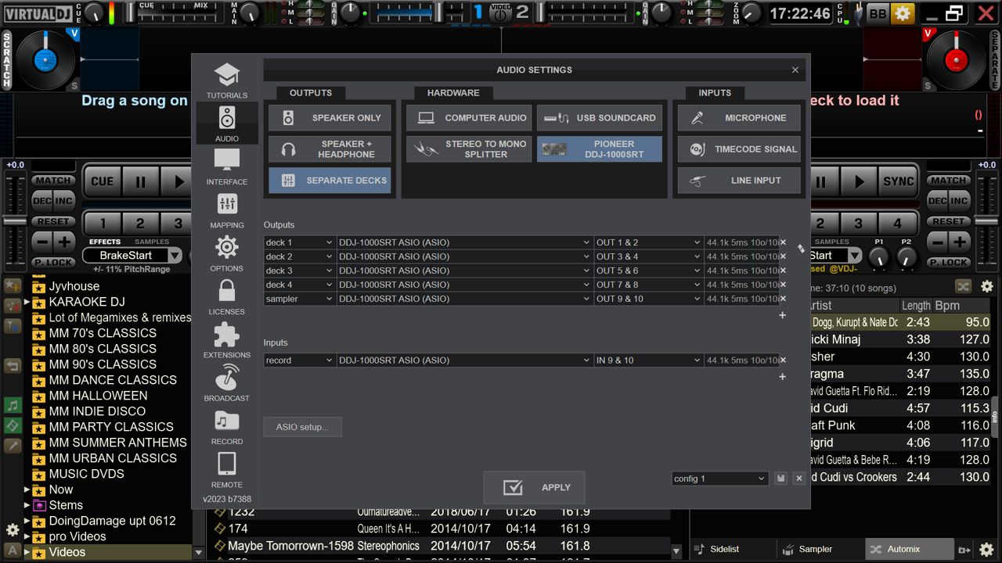Select the EFFECTS tab on left deck
1002x563 pixels.
pyautogui.click(x=105, y=242)
